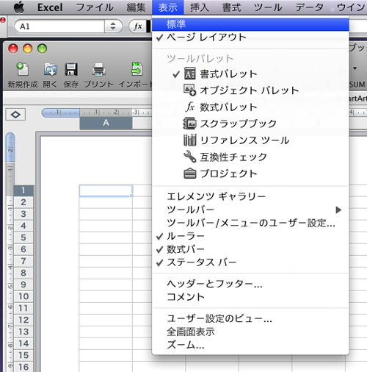Click the yellow minimize window button
Image resolution: width=367 pixels, height=372 pixels.
click(x=27, y=49)
